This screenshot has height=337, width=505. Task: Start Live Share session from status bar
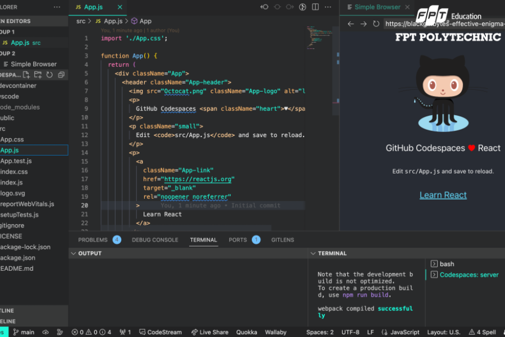point(210,332)
